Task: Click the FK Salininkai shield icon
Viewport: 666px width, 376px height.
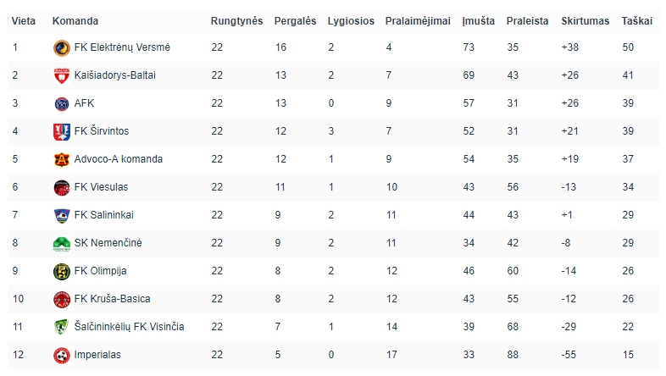Action: (62, 216)
